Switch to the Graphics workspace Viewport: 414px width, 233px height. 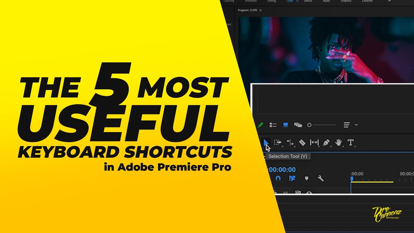[x=346, y=1]
